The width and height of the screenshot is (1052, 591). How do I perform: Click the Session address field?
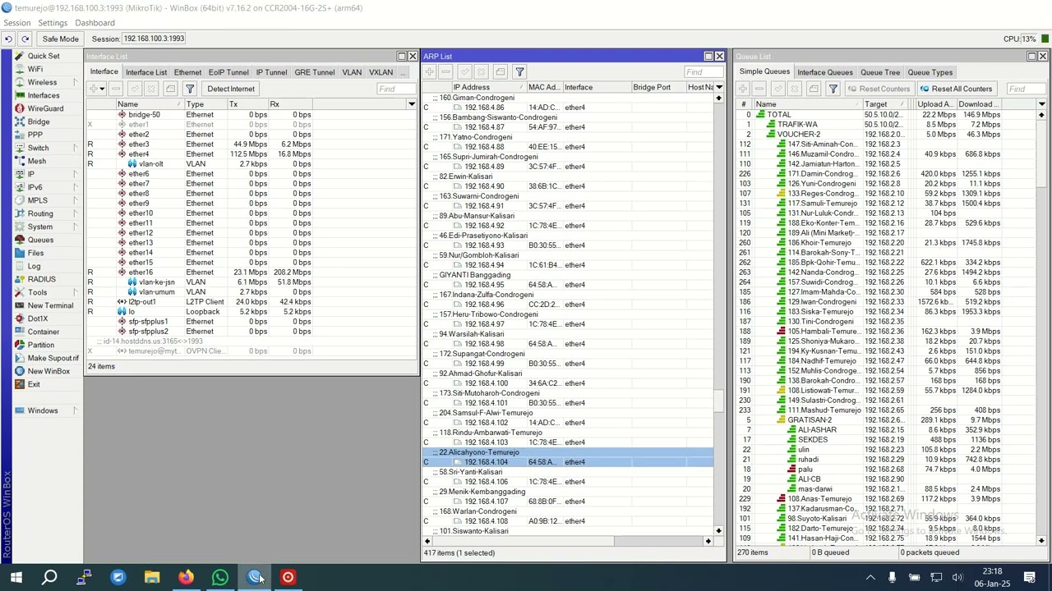coord(154,39)
